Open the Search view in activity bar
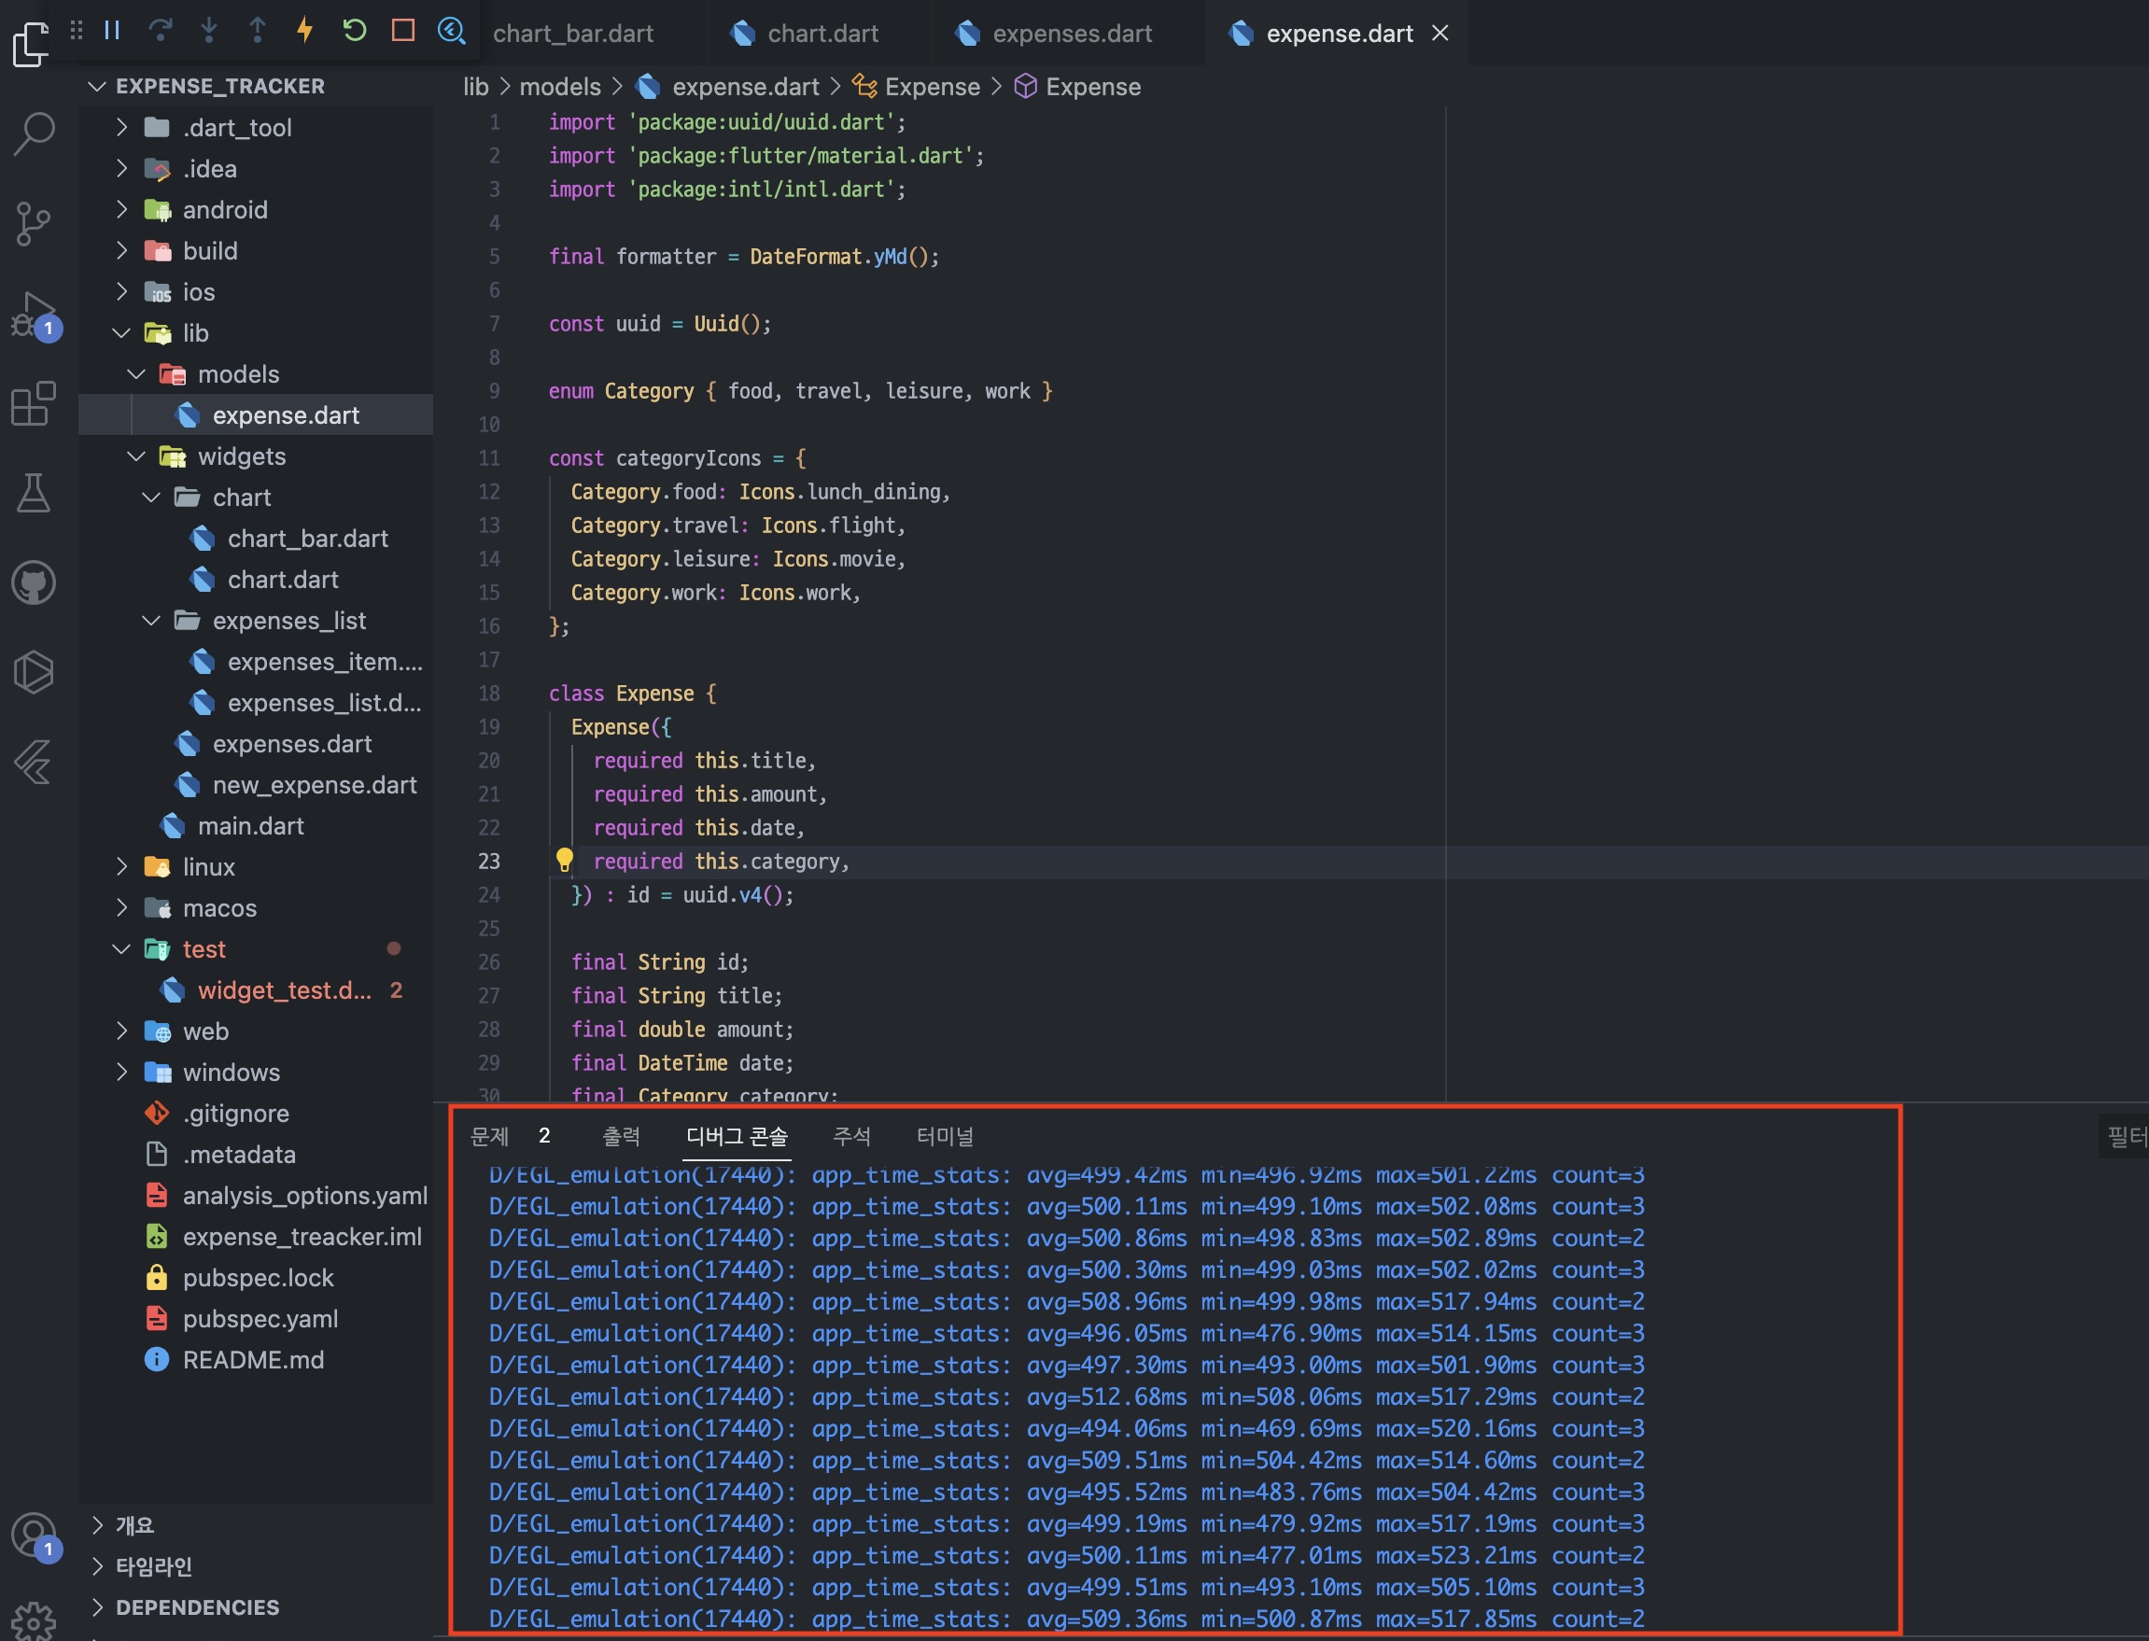 coord(35,133)
